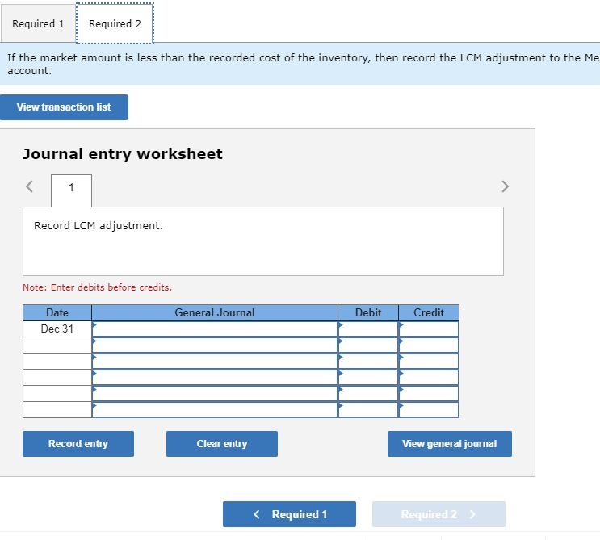Navigate back with bottom Required 1 button
This screenshot has height=540, width=600.
pos(289,514)
